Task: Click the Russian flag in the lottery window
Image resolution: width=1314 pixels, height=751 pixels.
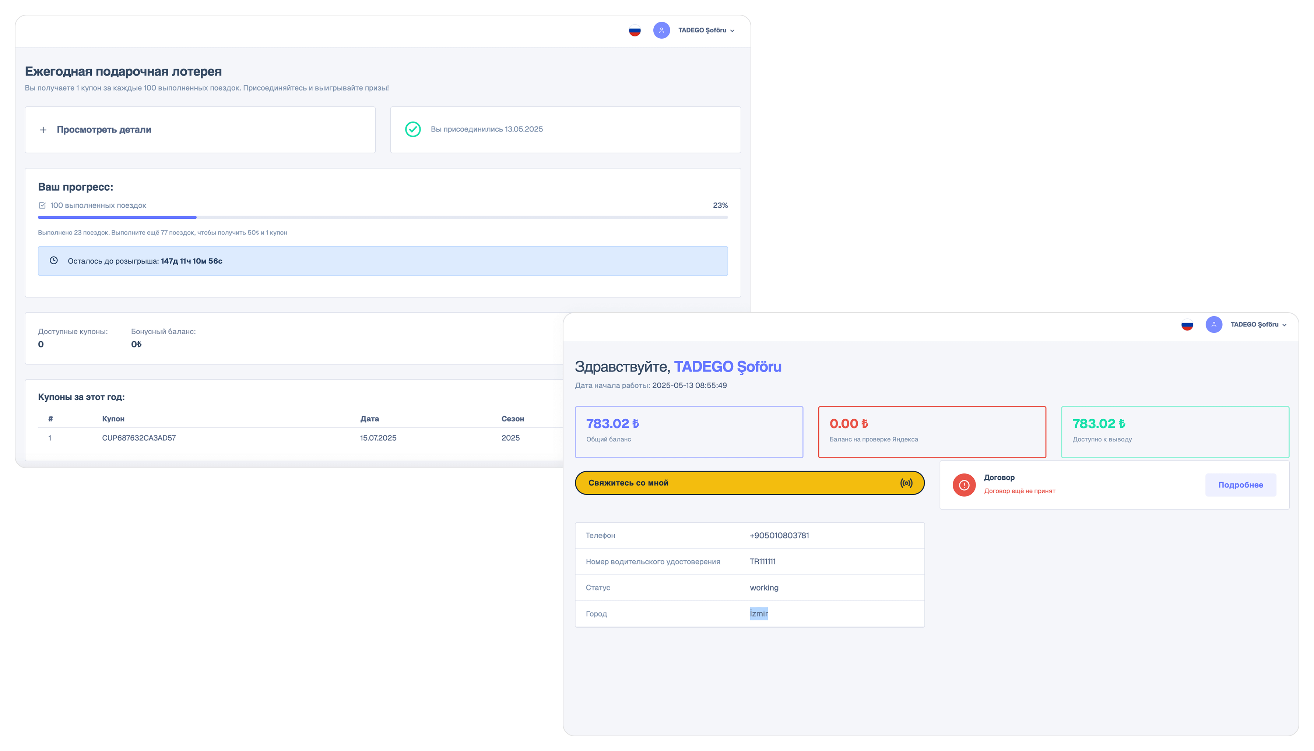Action: [635, 31]
